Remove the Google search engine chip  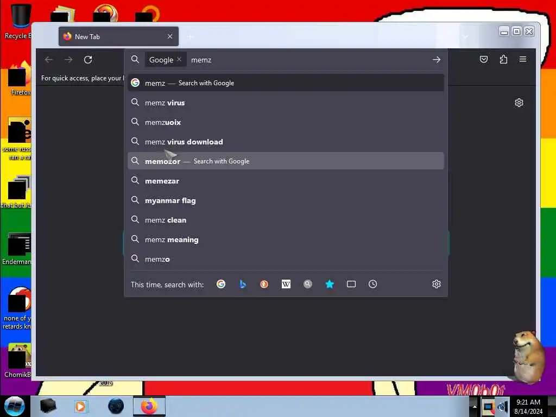pyautogui.click(x=179, y=59)
